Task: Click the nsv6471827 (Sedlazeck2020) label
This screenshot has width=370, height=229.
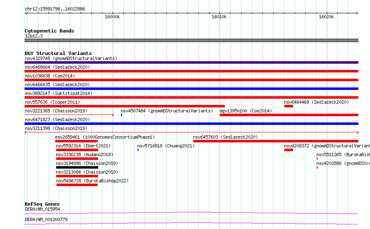Action: pyautogui.click(x=57, y=119)
